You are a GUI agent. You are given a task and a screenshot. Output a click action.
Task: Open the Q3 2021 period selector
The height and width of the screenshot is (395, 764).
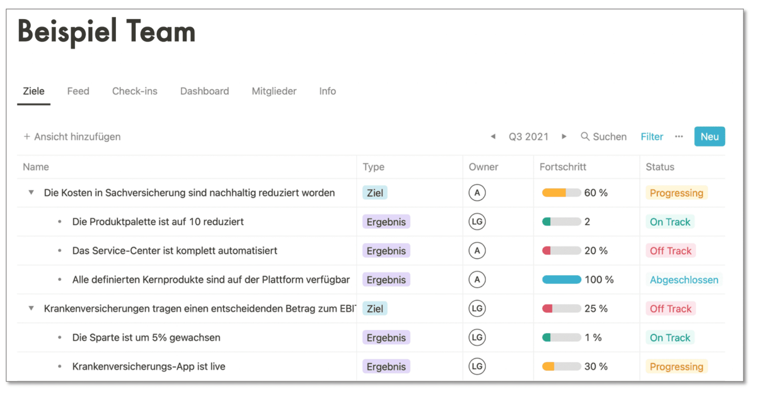click(528, 137)
